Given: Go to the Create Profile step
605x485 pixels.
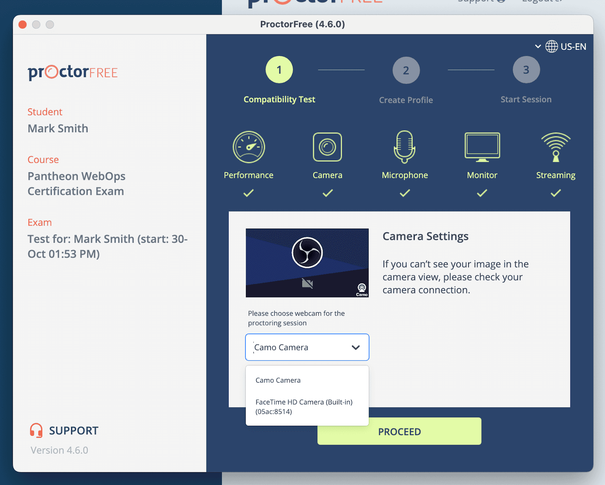Looking at the screenshot, I should pyautogui.click(x=406, y=70).
